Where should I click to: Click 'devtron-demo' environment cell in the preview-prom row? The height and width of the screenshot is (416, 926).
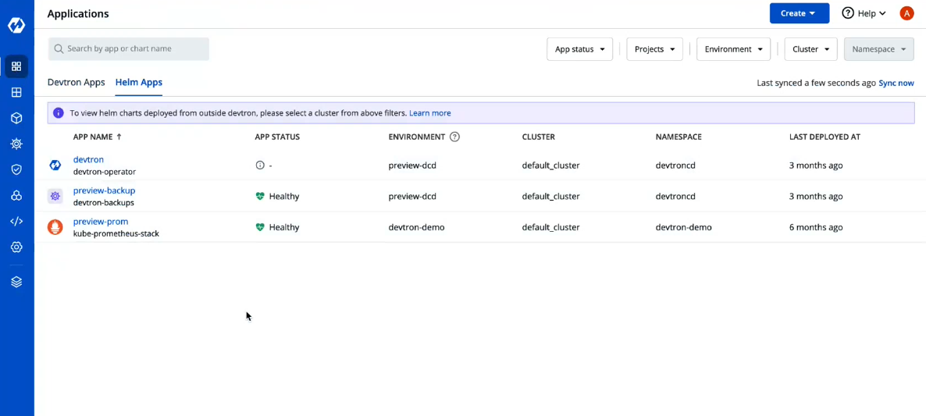(x=416, y=227)
